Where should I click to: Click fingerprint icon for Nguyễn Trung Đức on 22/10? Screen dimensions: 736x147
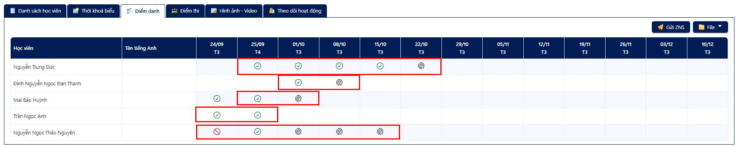coord(421,66)
